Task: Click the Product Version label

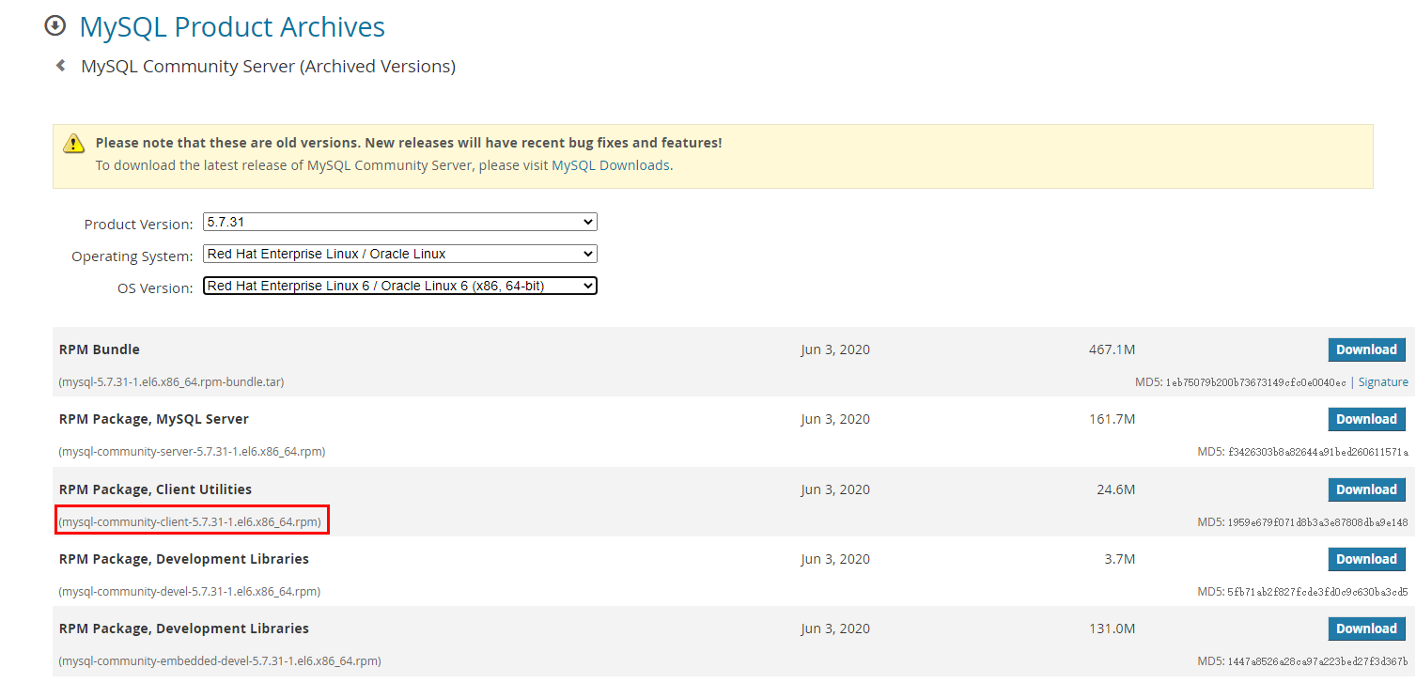Action: (x=138, y=225)
